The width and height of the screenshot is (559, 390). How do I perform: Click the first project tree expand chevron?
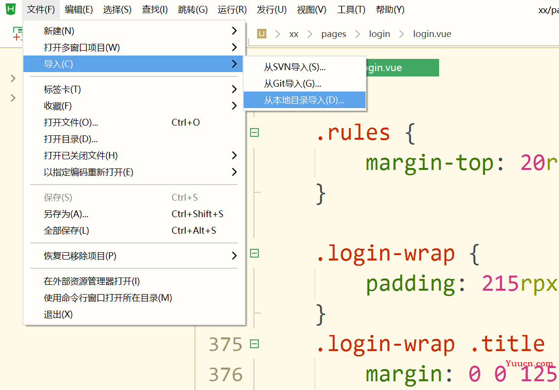(13, 78)
